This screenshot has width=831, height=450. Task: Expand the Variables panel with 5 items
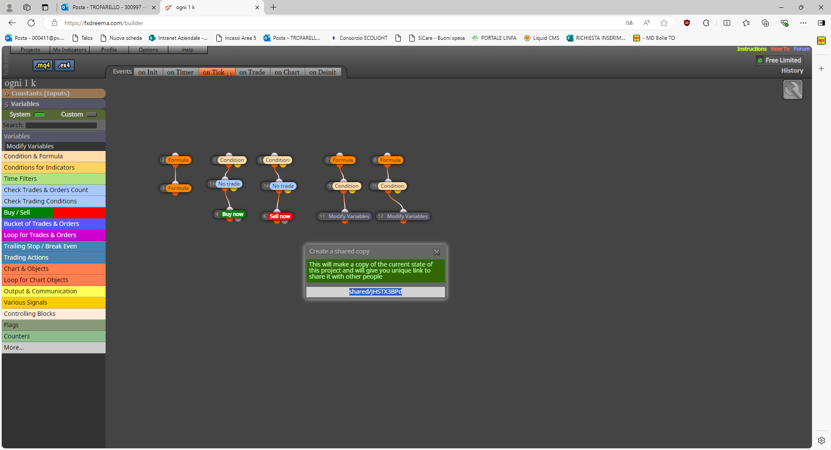[54, 104]
